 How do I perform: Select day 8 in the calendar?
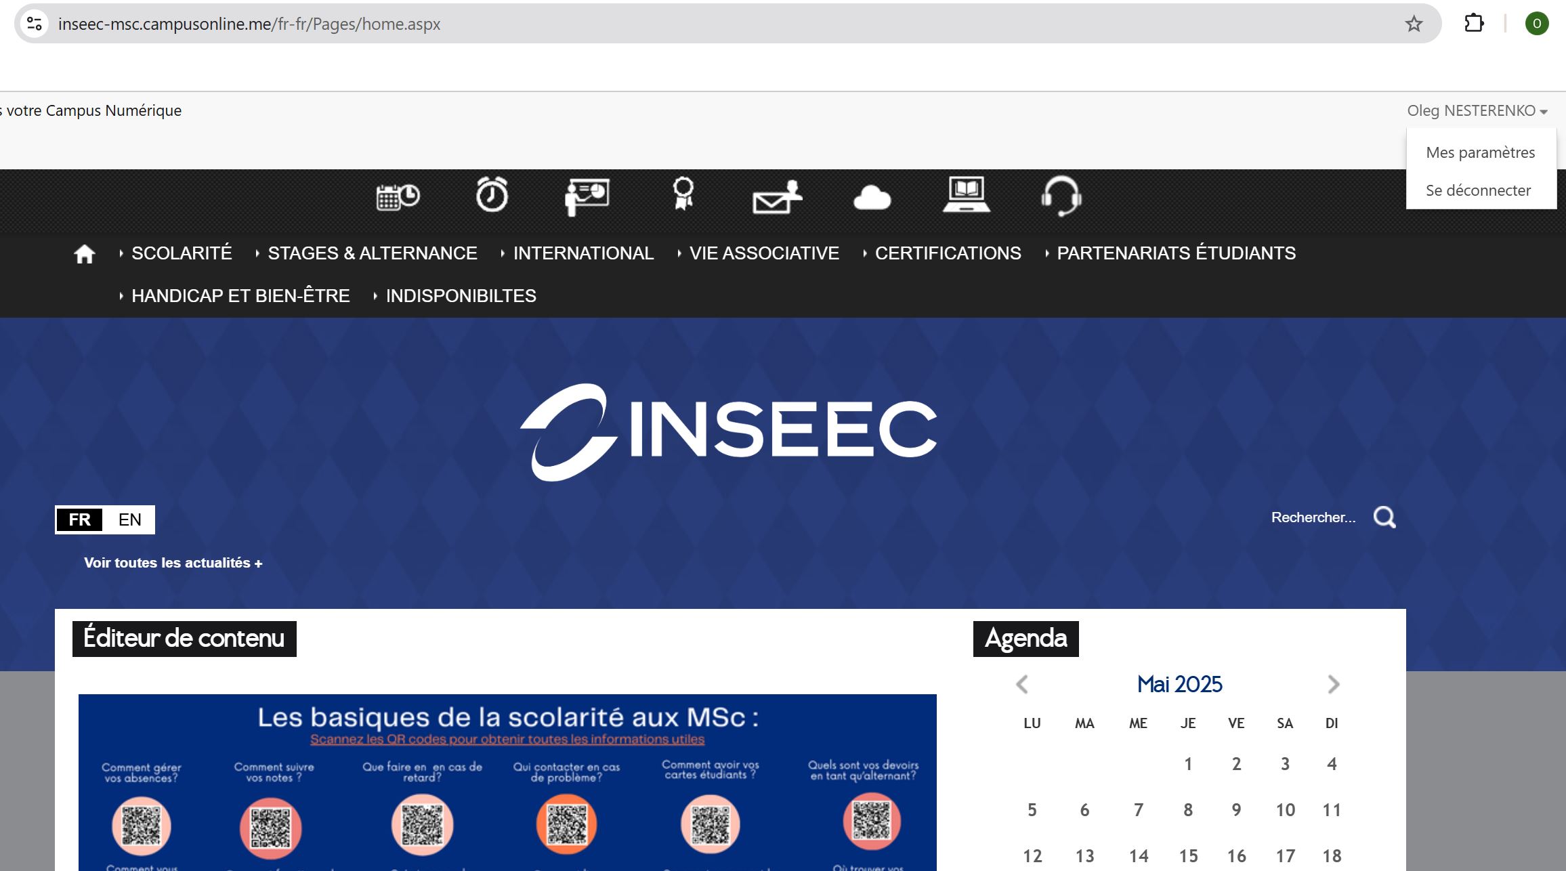[x=1188, y=810]
